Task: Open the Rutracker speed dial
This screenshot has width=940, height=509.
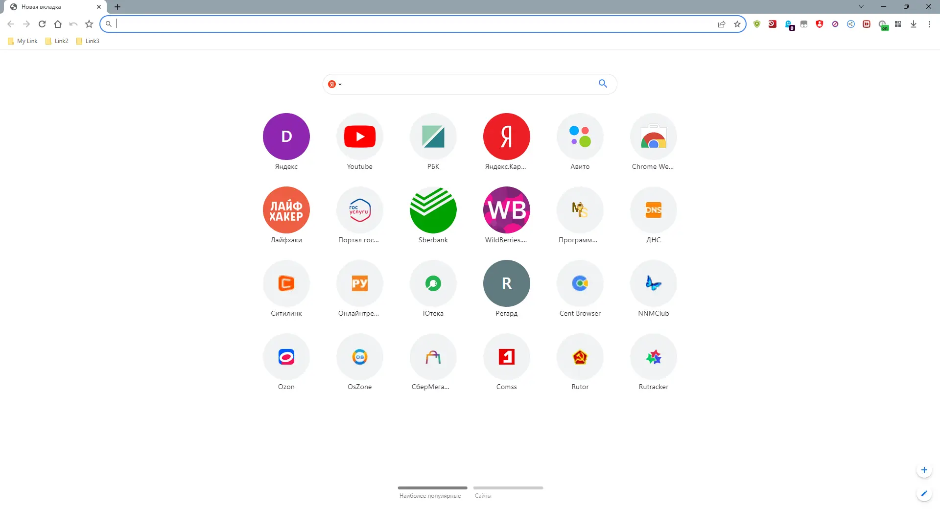Action: point(654,362)
